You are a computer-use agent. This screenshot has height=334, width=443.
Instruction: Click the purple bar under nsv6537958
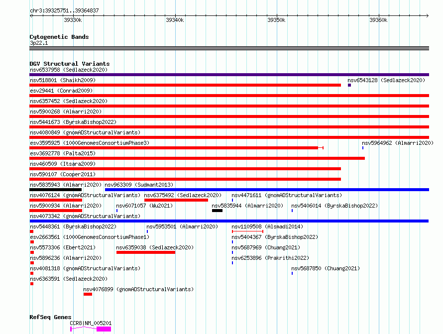229,75
